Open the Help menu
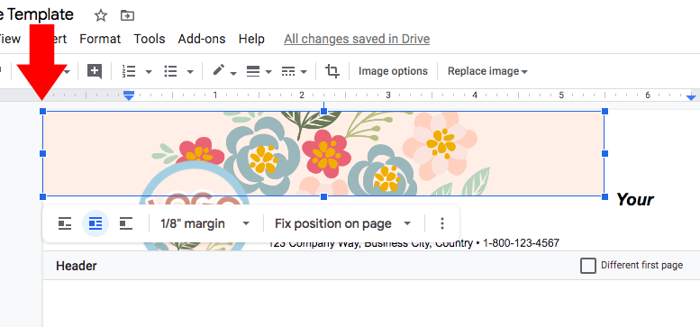 pos(251,39)
